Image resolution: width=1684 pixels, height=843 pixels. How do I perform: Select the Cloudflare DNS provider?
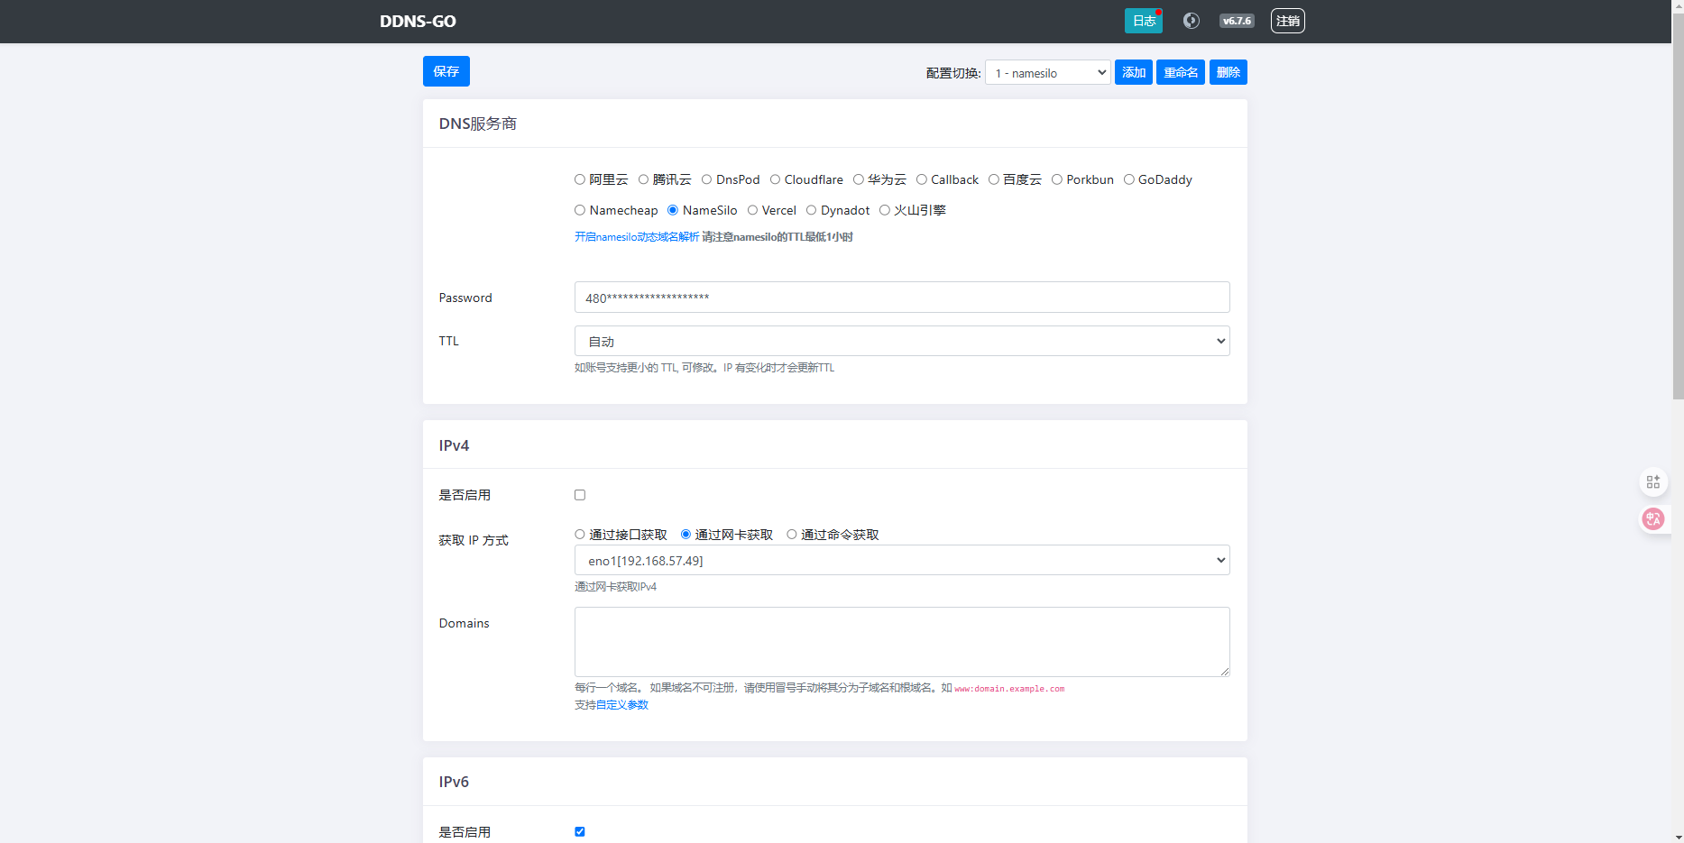coord(775,179)
